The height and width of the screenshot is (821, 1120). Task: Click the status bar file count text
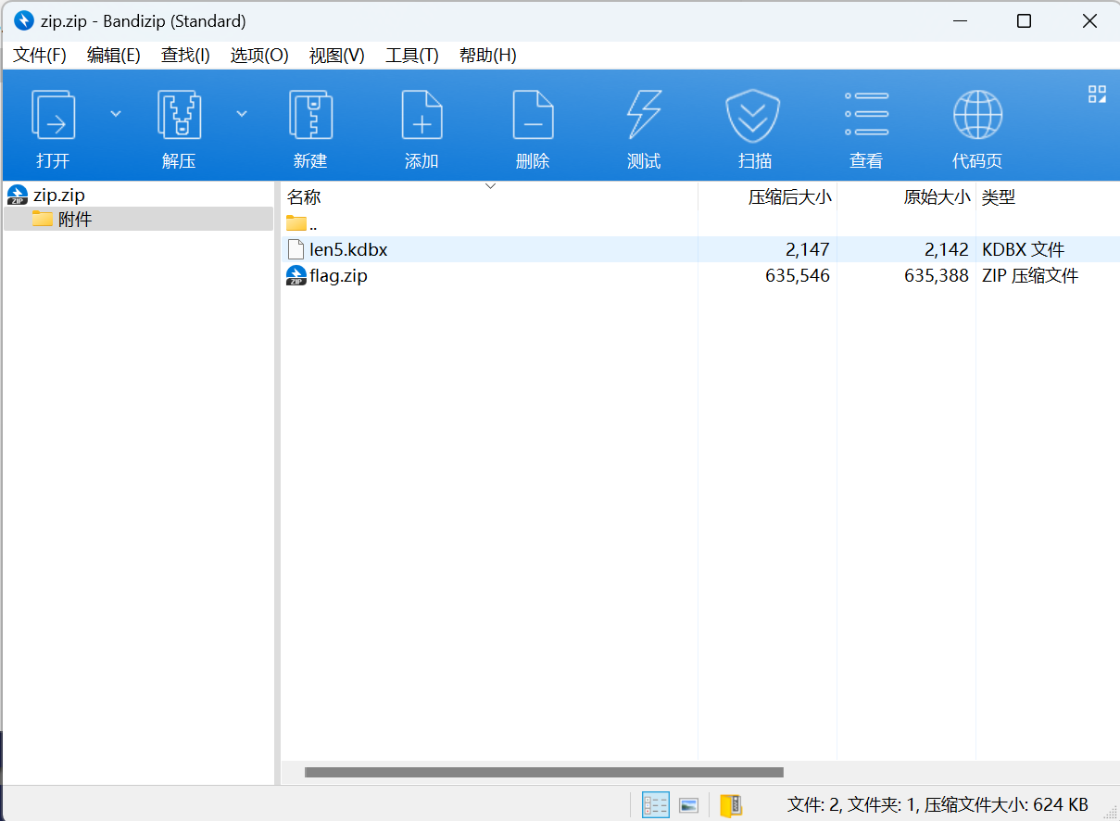[938, 805]
